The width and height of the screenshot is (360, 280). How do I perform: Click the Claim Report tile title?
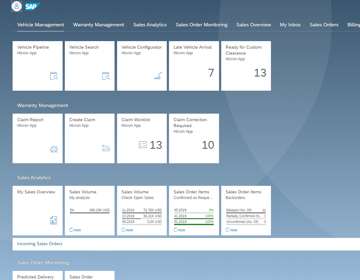click(x=30, y=120)
